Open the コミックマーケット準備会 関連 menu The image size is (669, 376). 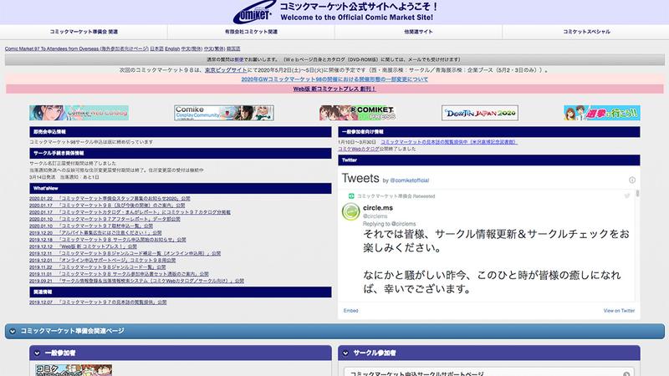point(84,32)
